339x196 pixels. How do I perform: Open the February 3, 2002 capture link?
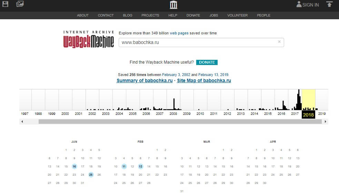tap(176, 75)
